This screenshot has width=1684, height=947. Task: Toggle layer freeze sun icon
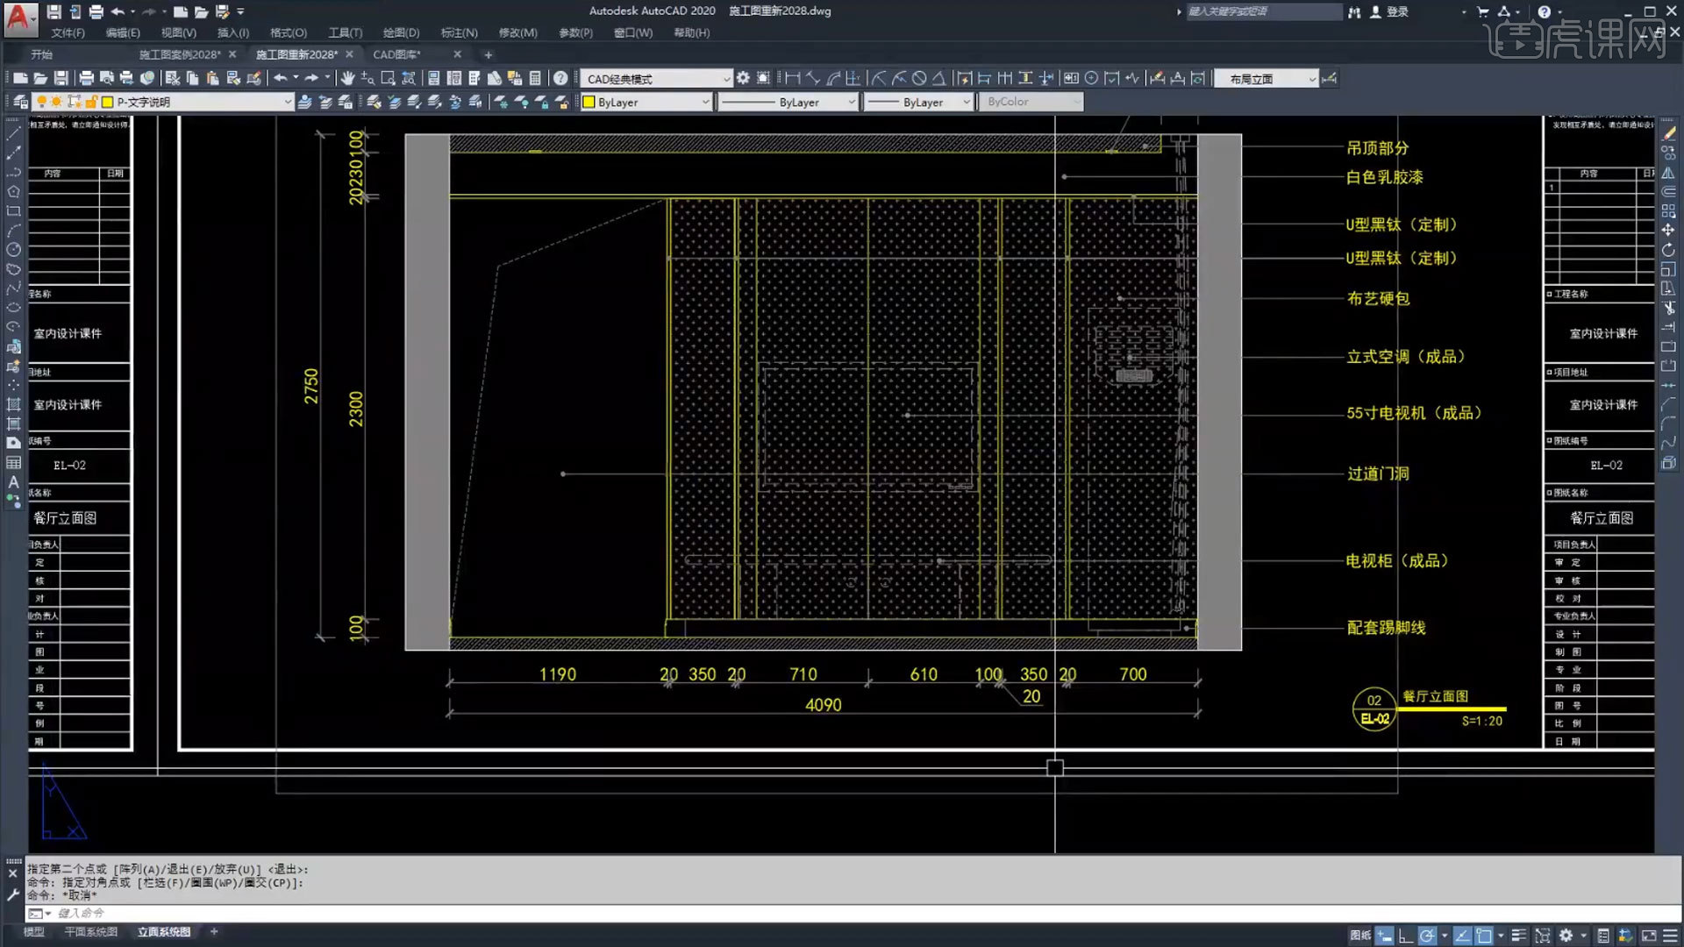[57, 102]
